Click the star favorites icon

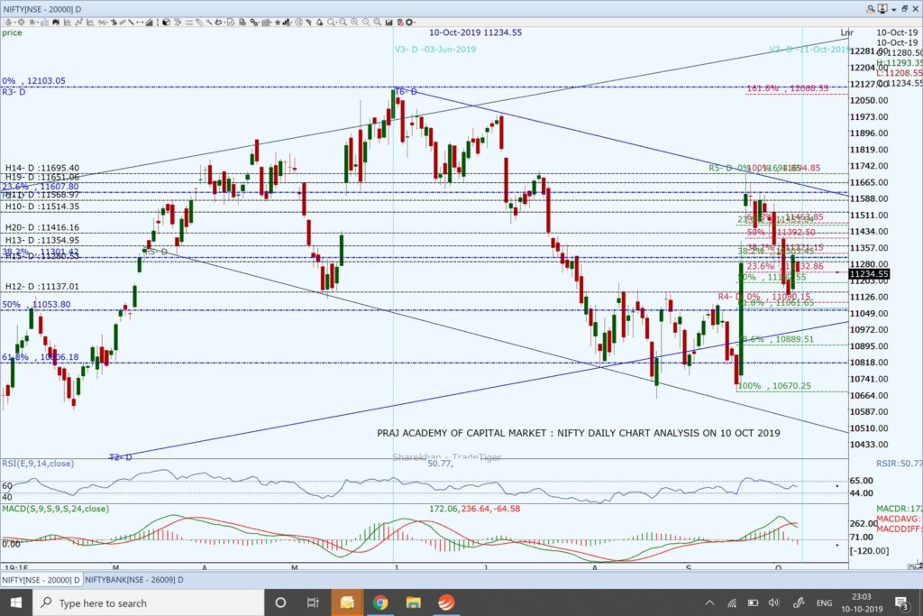(278, 23)
